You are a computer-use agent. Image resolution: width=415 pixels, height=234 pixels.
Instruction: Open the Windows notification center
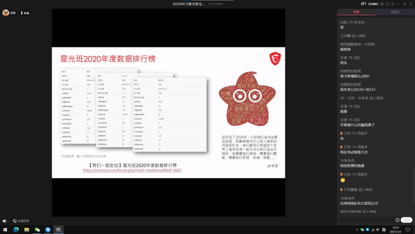[x=408, y=229]
